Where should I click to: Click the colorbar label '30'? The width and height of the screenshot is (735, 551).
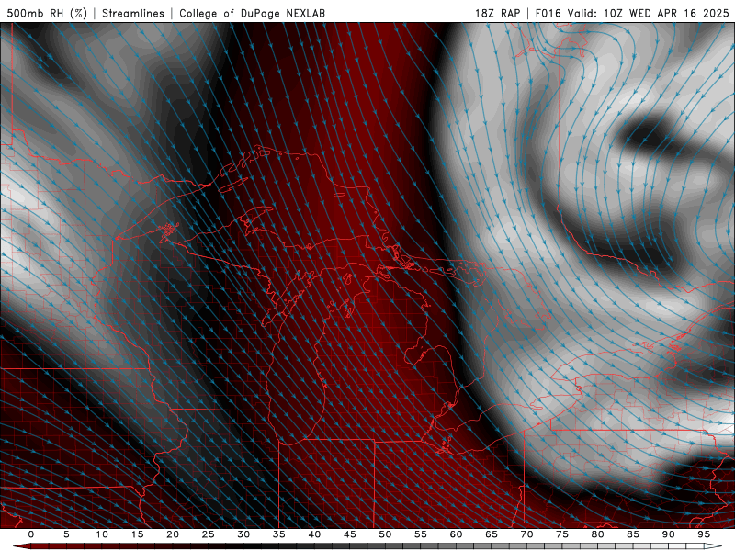(243, 534)
